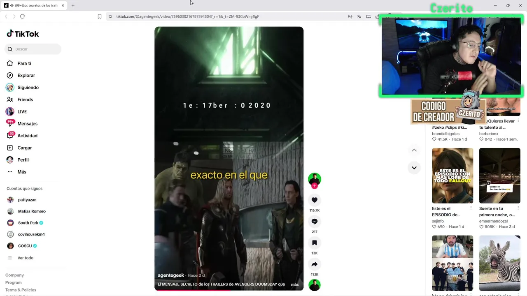Open sejinfo creator link
Image resolution: width=527 pixels, height=296 pixels.
point(438,221)
